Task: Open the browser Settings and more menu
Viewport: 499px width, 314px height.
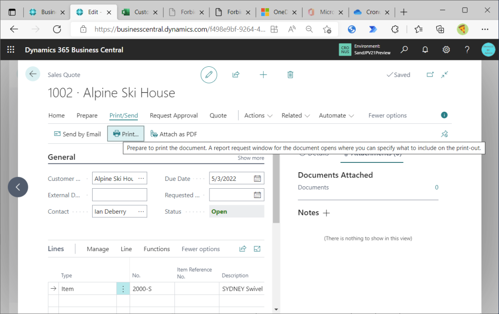Action: click(x=485, y=29)
